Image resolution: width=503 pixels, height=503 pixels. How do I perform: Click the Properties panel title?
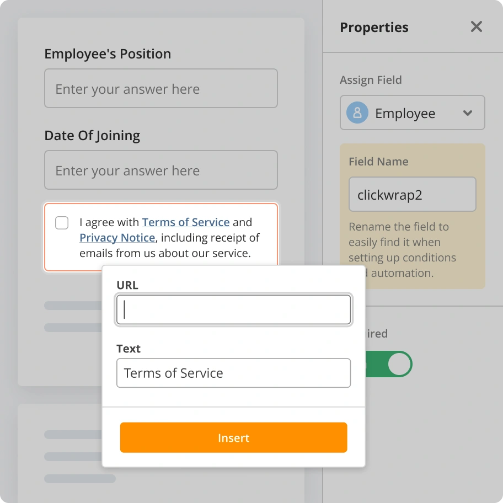374,27
